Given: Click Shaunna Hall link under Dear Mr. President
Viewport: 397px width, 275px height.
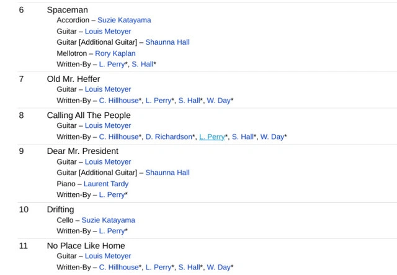Looking at the screenshot, I should 167,173.
